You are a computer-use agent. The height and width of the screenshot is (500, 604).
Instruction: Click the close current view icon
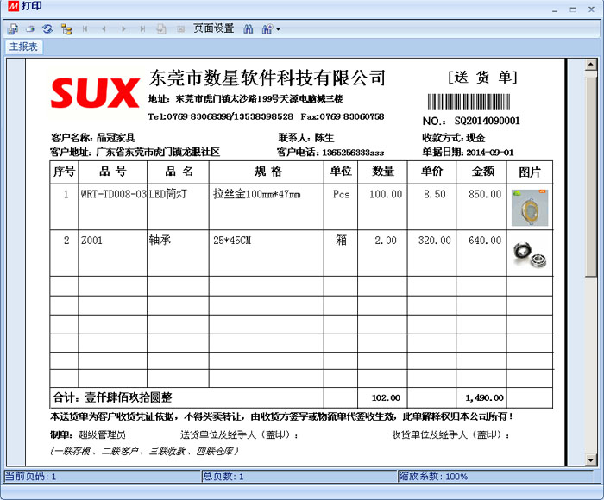click(x=180, y=29)
